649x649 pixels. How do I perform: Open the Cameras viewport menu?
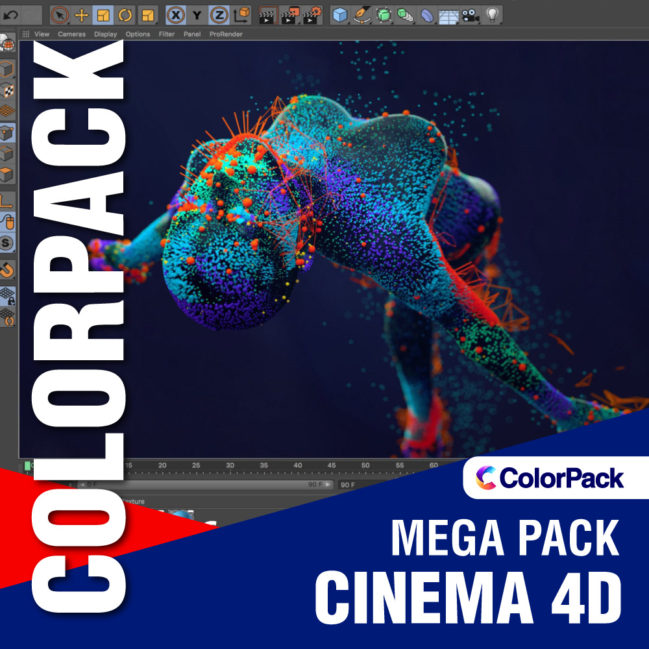pyautogui.click(x=71, y=34)
